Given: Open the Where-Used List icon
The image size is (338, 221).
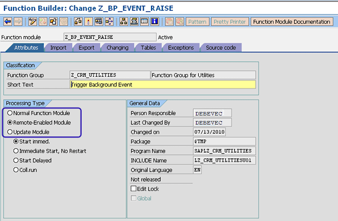Looking at the screenshot, I should (x=109, y=21).
